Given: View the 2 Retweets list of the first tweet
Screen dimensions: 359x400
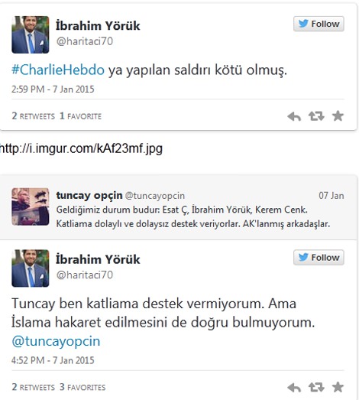Looking at the screenshot, I should coord(34,116).
